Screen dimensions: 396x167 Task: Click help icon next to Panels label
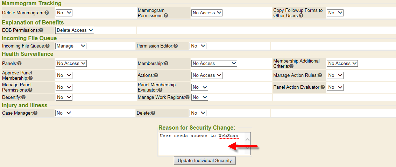[x=20, y=64]
